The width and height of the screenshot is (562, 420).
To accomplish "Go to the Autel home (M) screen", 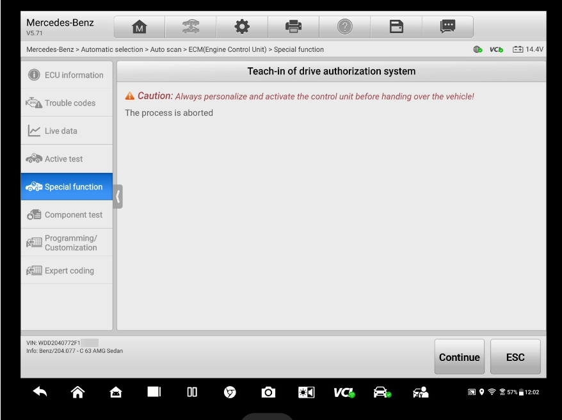I will coord(140,27).
